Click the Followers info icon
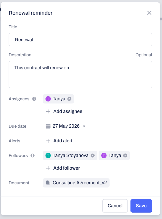 click(x=33, y=155)
